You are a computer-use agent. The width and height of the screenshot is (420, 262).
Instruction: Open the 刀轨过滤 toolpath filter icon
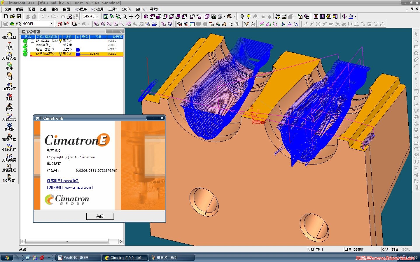(9, 117)
